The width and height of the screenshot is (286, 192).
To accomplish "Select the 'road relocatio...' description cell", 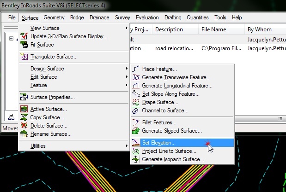I will (174, 48).
